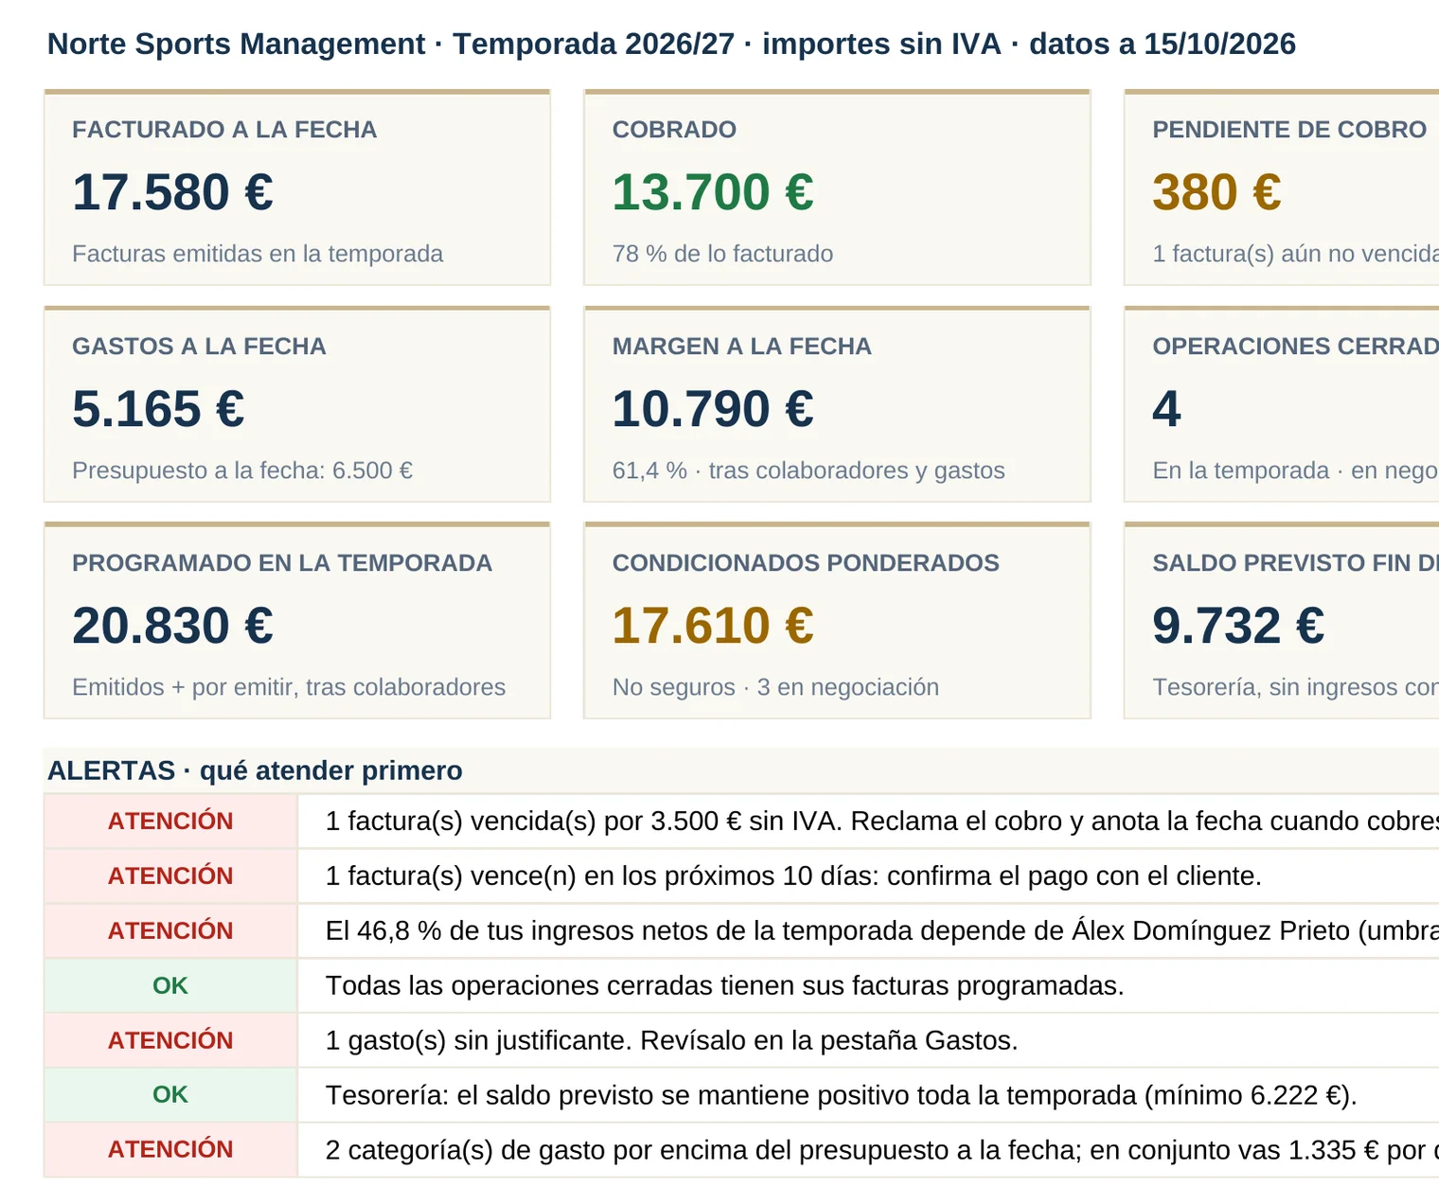Click 'Presupuesto a la fecha: 6.500 €'
The image size is (1439, 1187).
coord(242,470)
